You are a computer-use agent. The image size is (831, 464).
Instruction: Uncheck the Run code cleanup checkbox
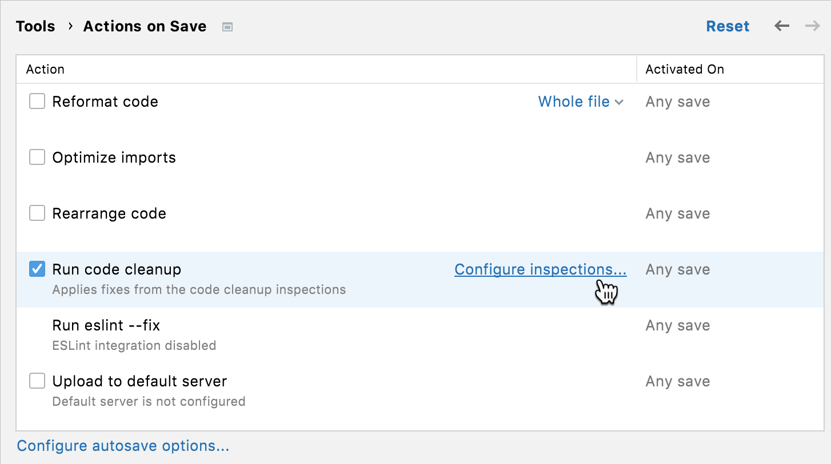coord(37,269)
